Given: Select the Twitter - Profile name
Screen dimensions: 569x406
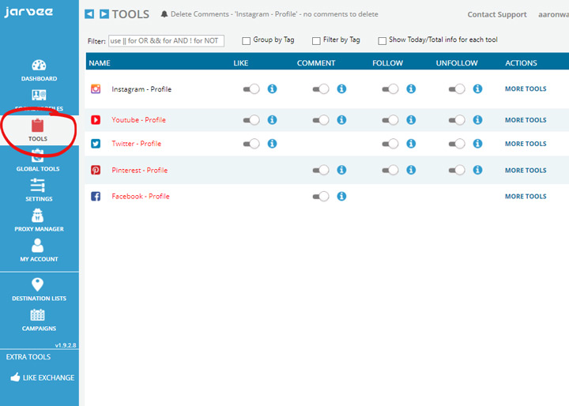Looking at the screenshot, I should pos(137,144).
